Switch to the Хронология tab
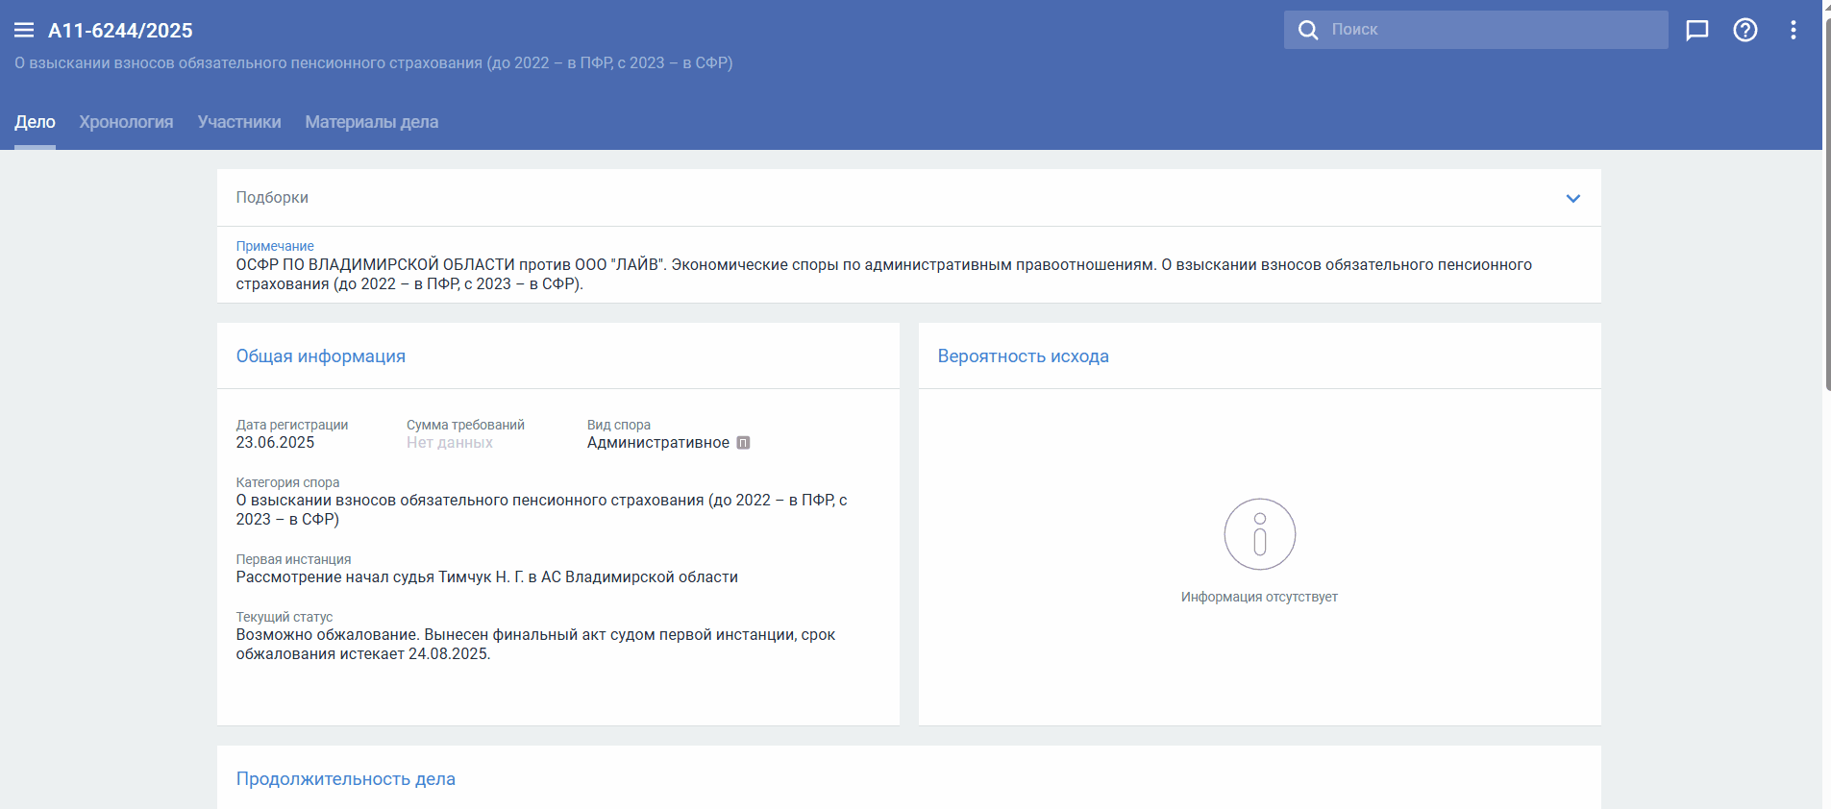The width and height of the screenshot is (1831, 809). click(x=126, y=122)
